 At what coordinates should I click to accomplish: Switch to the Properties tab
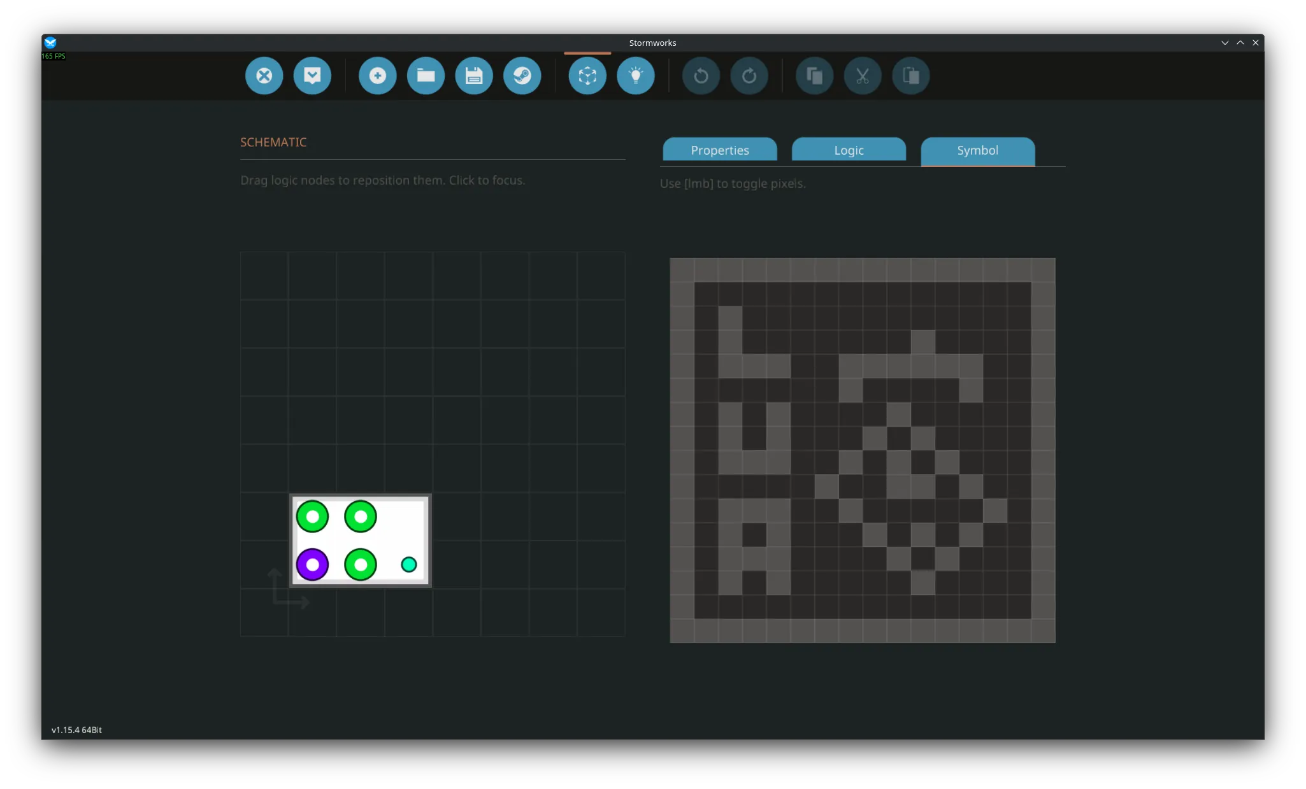pyautogui.click(x=720, y=150)
